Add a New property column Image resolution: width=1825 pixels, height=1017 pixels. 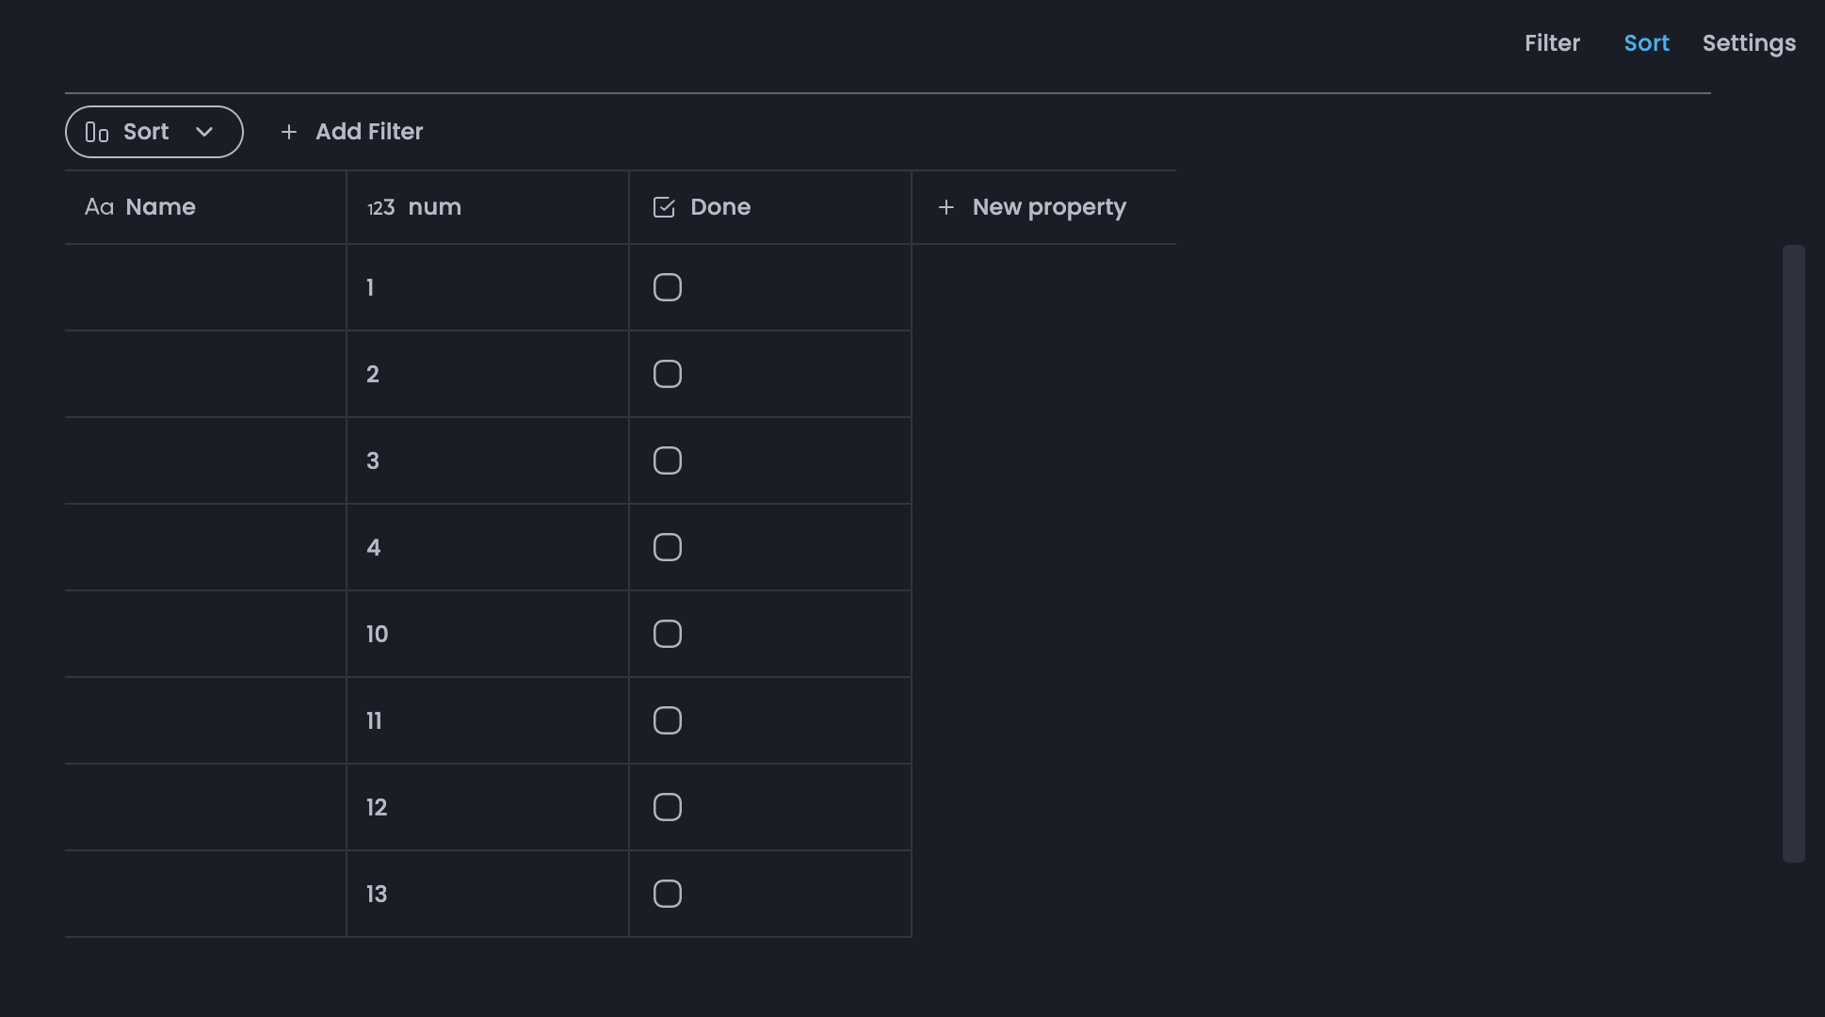click(1049, 207)
